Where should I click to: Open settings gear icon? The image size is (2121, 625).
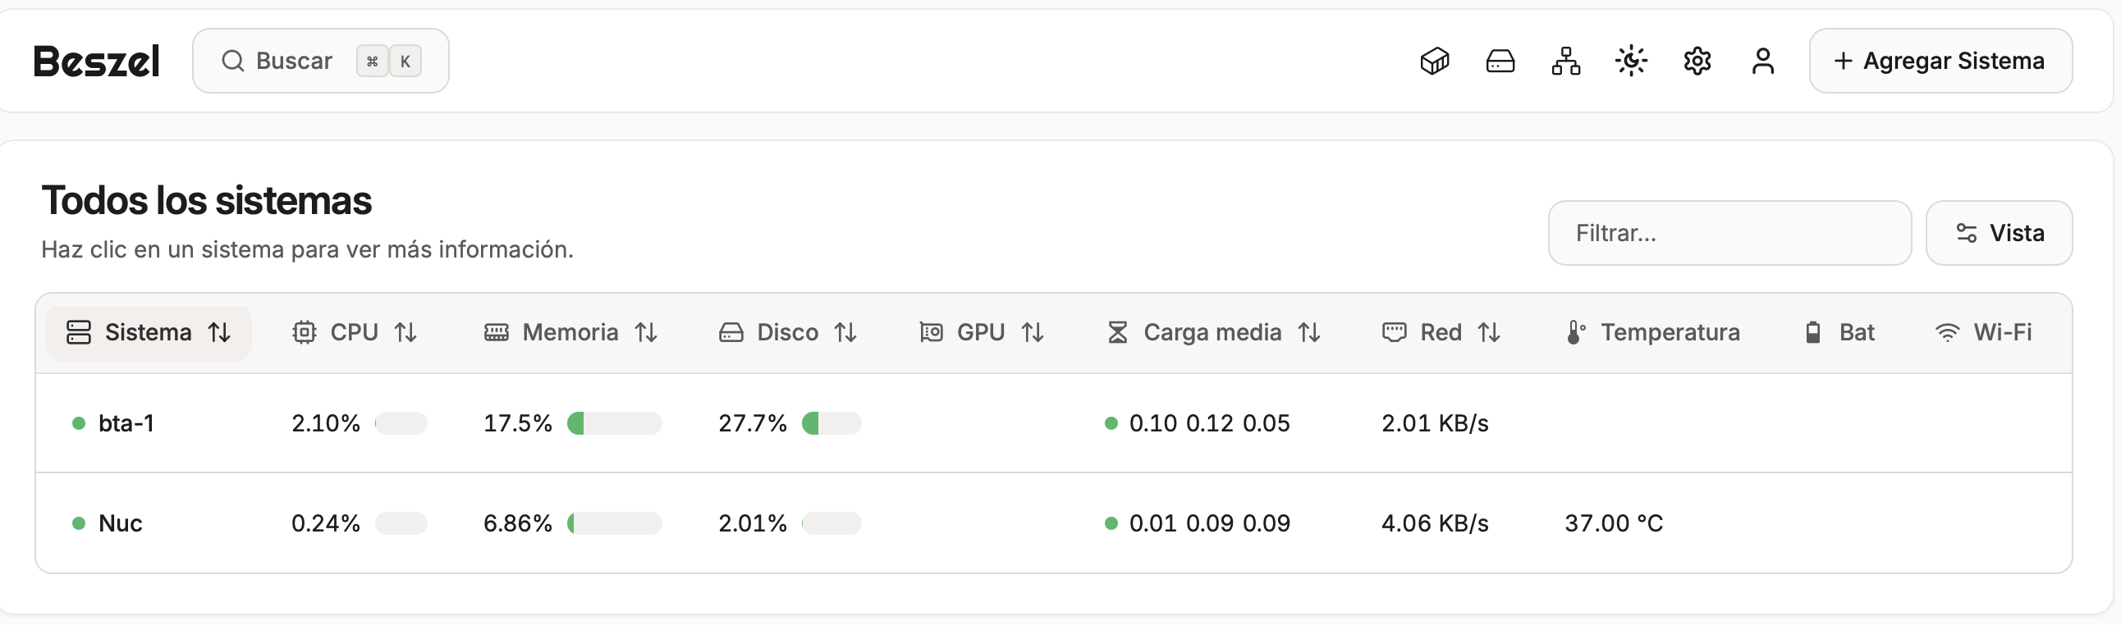[1697, 61]
